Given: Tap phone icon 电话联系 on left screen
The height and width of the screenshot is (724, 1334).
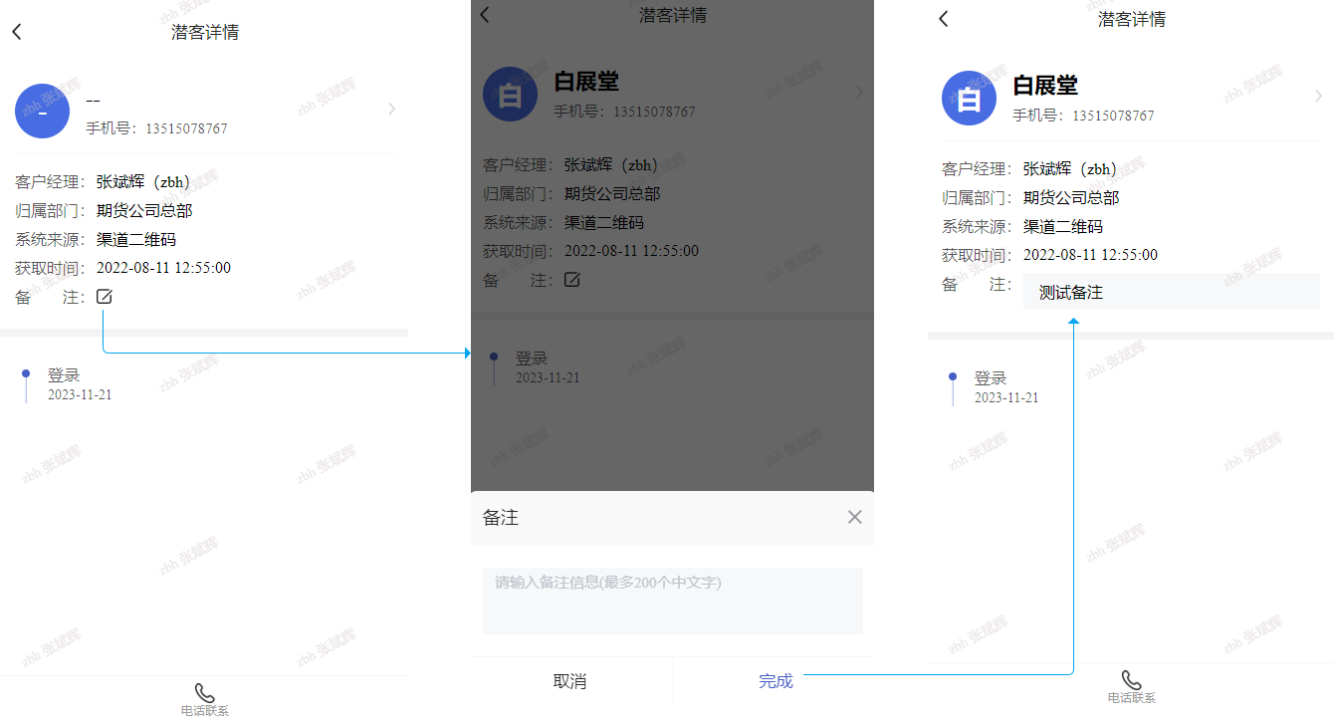Looking at the screenshot, I should click(204, 700).
